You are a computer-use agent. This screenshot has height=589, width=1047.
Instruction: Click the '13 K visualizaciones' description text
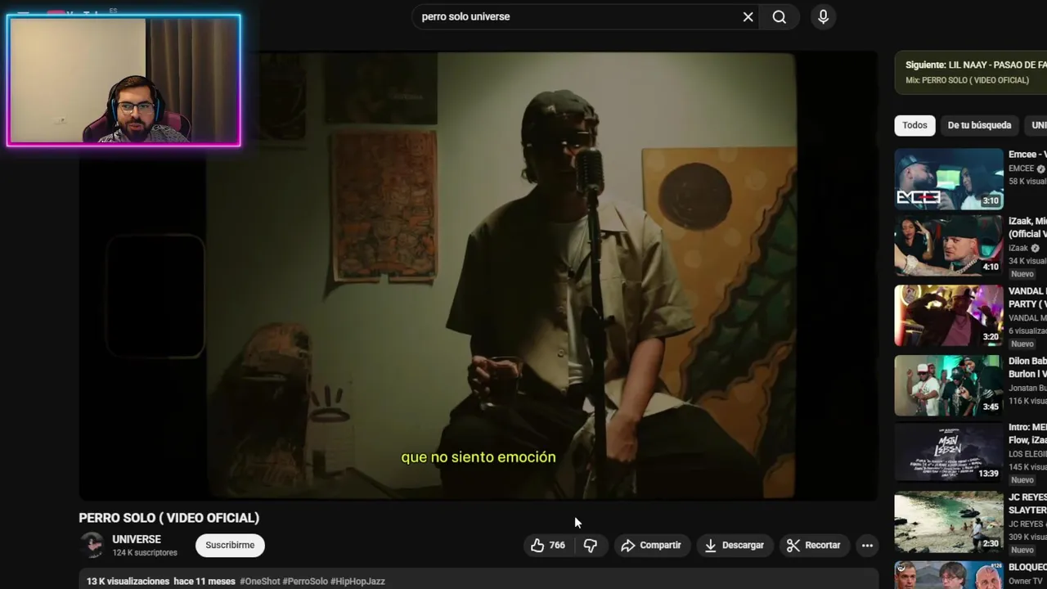tap(128, 581)
